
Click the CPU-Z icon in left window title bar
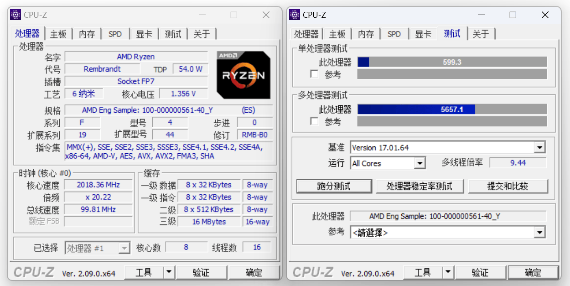[x=16, y=15]
